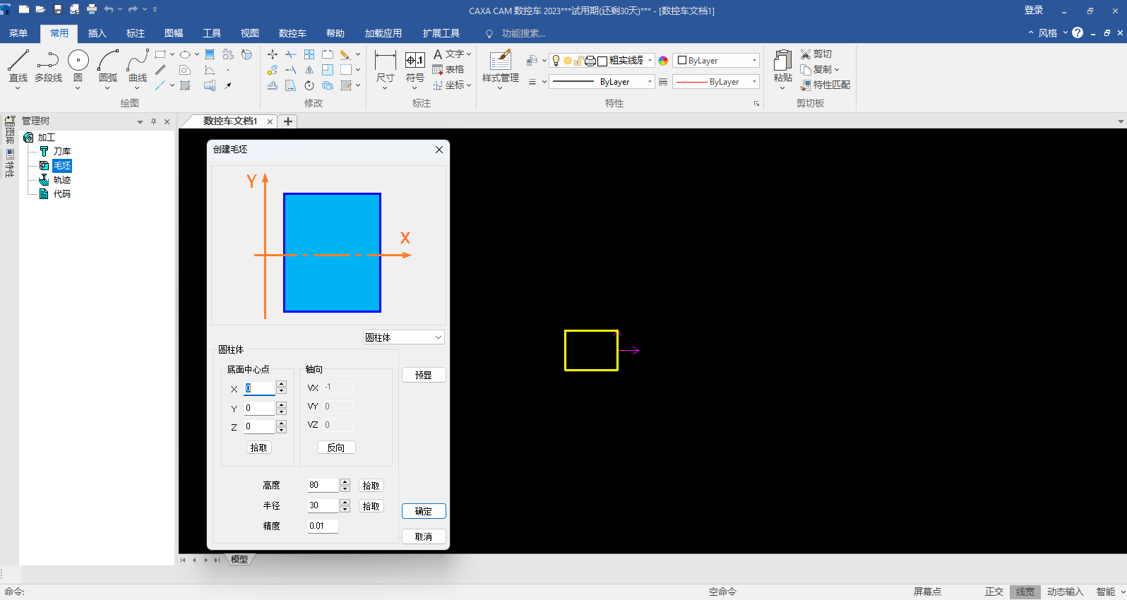Image resolution: width=1127 pixels, height=600 pixels.
Task: Expand the 智能 snap mode dropdown
Action: tap(1123, 592)
